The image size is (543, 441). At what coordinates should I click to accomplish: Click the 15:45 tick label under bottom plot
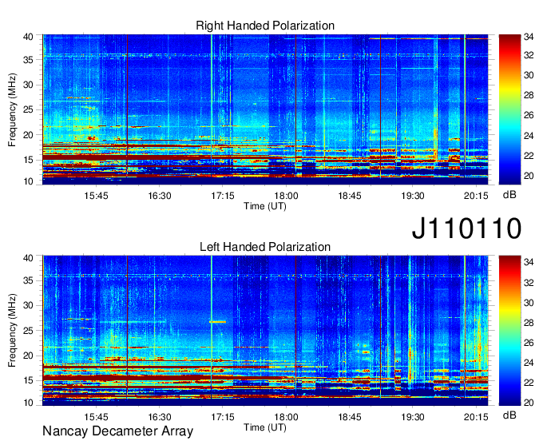pyautogui.click(x=96, y=417)
